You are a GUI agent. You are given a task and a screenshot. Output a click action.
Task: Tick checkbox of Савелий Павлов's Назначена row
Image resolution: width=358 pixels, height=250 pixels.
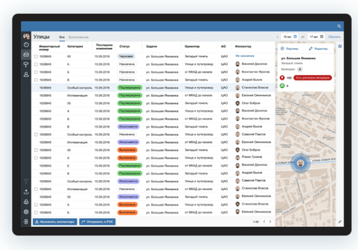pyautogui.click(x=36, y=135)
